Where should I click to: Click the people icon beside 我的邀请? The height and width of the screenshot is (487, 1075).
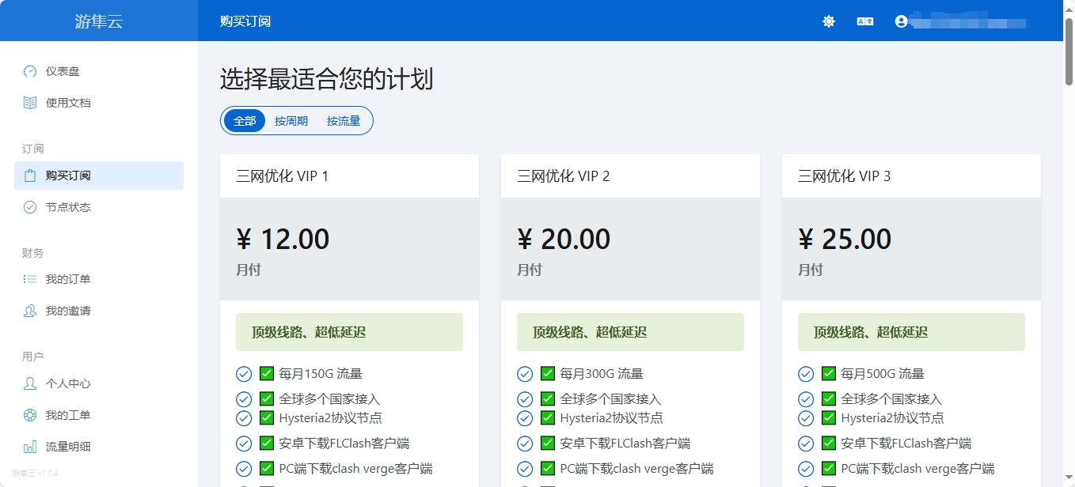pyautogui.click(x=30, y=311)
